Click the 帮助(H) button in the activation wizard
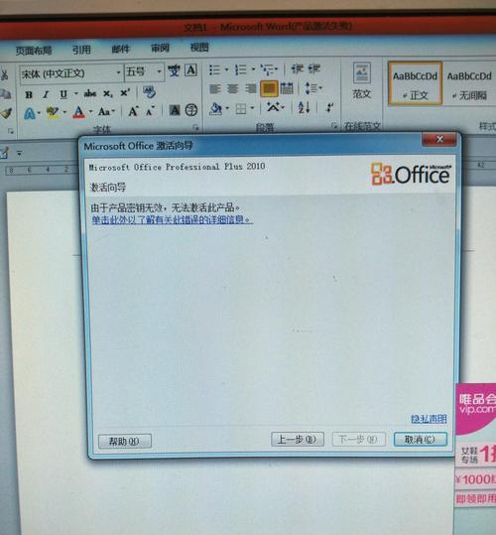The height and width of the screenshot is (535, 496). coord(125,442)
